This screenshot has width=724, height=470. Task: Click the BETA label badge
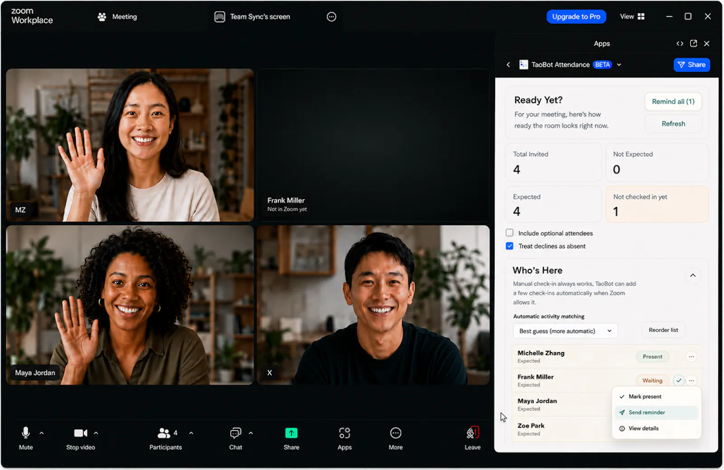point(602,65)
